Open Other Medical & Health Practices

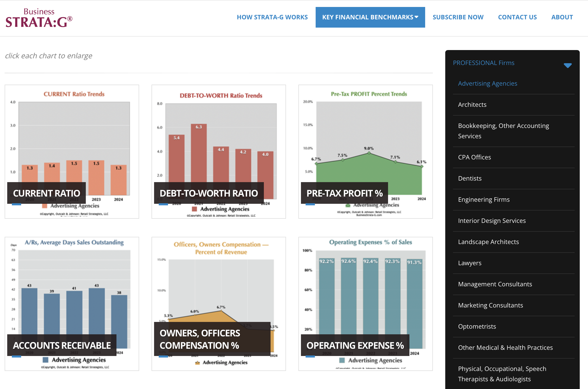click(x=505, y=348)
